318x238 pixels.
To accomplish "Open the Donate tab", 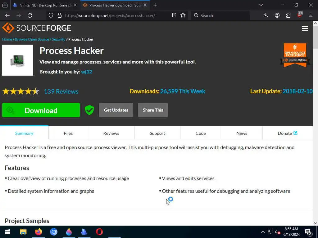I will point(288,133).
